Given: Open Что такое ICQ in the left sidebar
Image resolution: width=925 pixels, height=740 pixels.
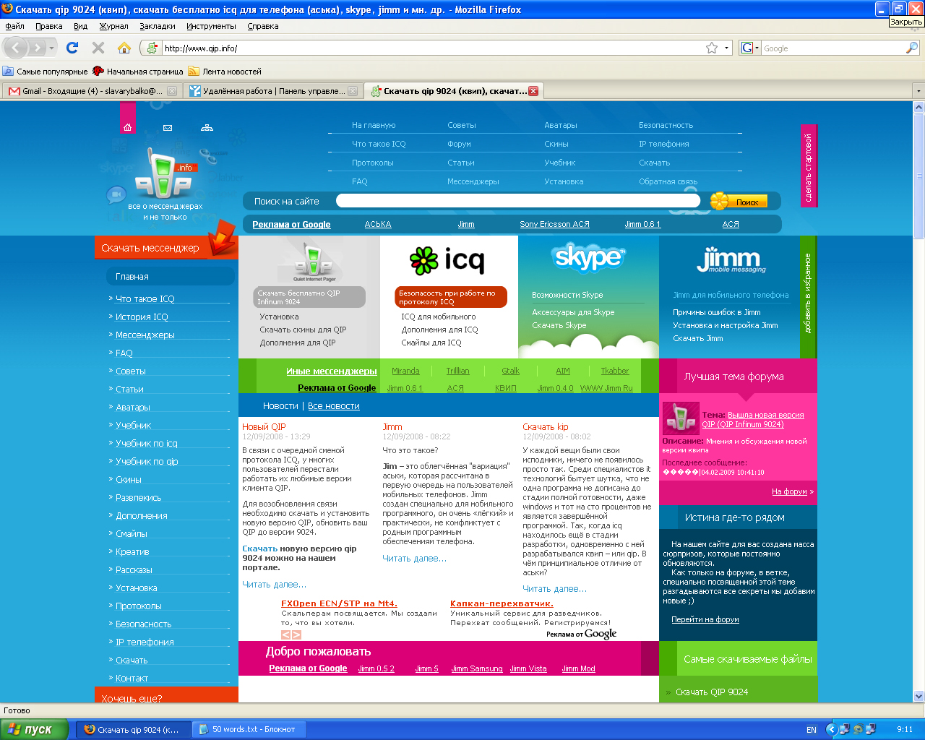Looking at the screenshot, I should (x=145, y=298).
